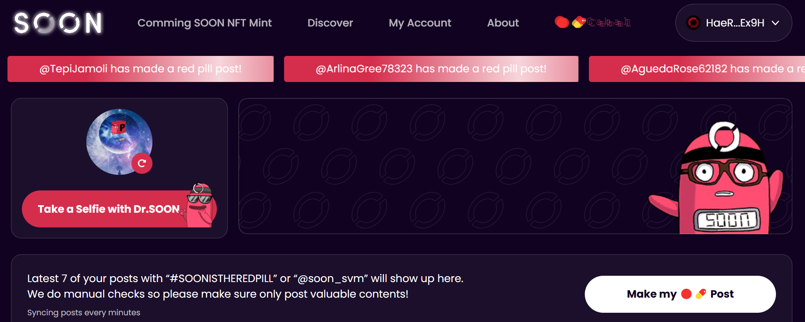Click the pill emoji in Make my Post button

click(701, 294)
